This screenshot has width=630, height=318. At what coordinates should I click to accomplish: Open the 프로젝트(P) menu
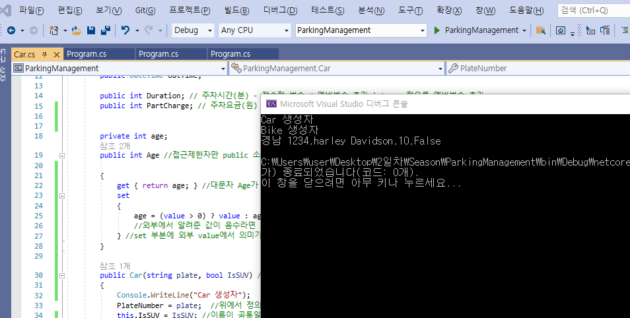[x=190, y=11]
